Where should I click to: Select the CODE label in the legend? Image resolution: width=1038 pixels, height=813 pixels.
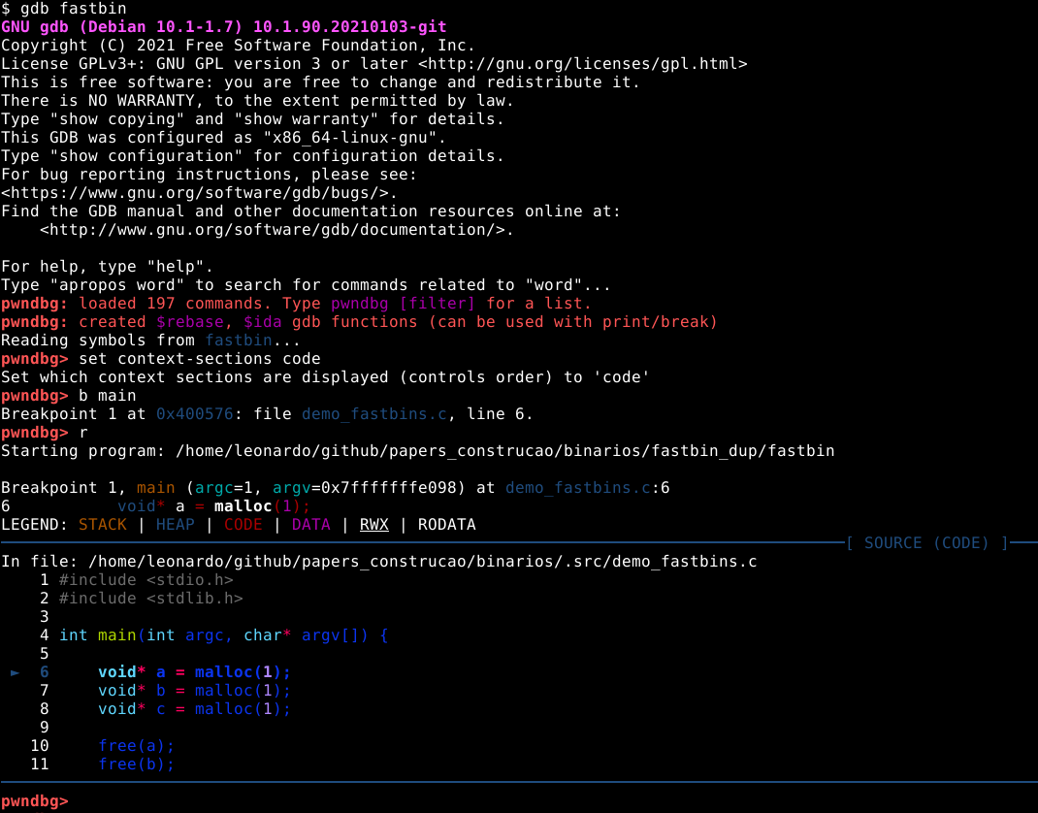(243, 524)
